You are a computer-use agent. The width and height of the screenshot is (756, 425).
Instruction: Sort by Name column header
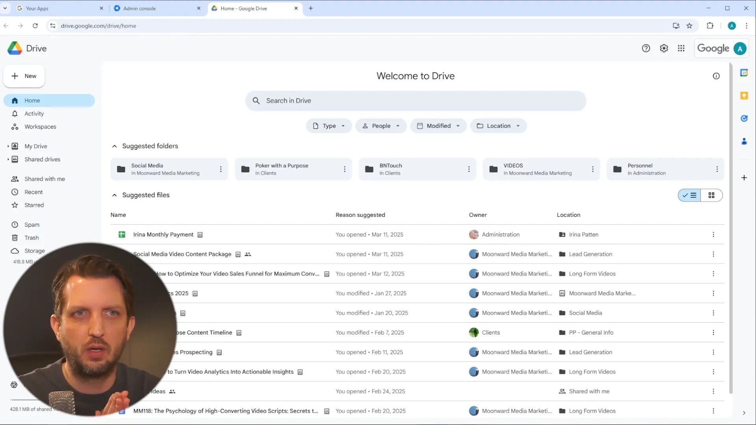(x=118, y=215)
